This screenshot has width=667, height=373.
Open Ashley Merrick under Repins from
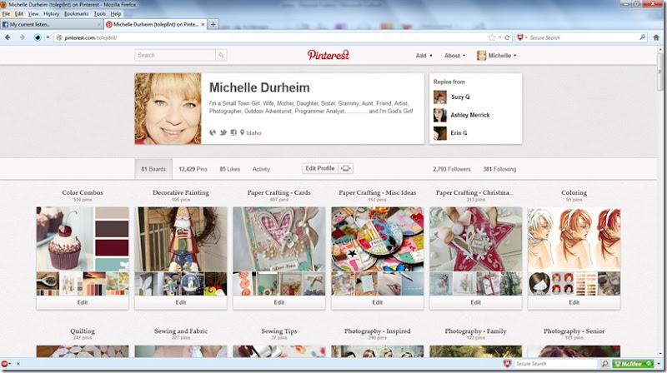[470, 115]
